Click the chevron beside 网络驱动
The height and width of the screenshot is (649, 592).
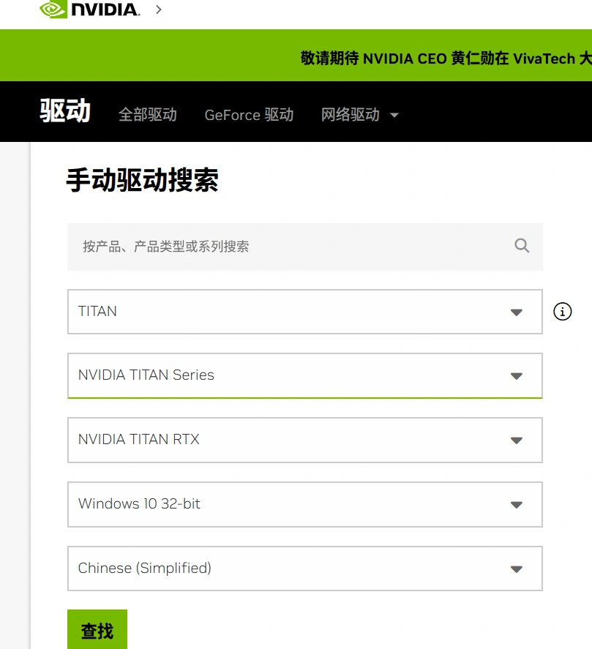(x=394, y=115)
